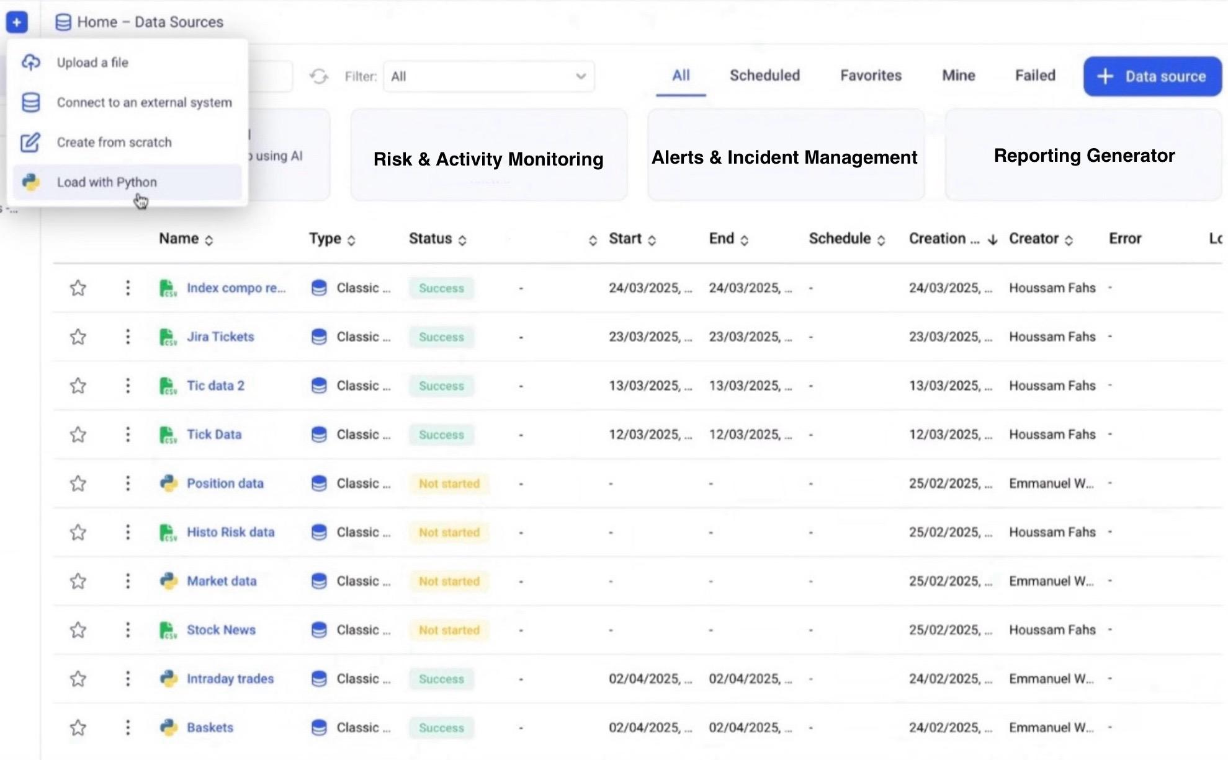Open the Jira Tickets link
1228x760 pixels.
[x=220, y=337]
